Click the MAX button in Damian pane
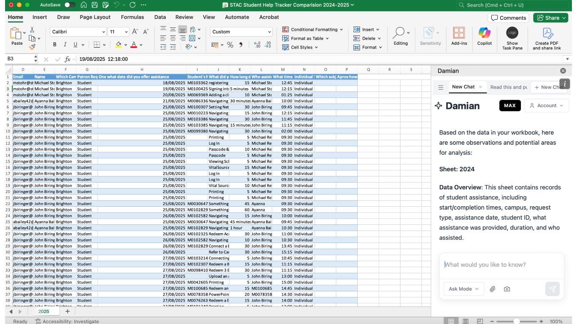The image size is (577, 324). [510, 105]
